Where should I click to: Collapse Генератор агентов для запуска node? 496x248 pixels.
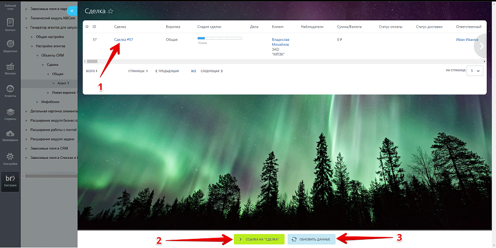pyautogui.click(x=26, y=28)
